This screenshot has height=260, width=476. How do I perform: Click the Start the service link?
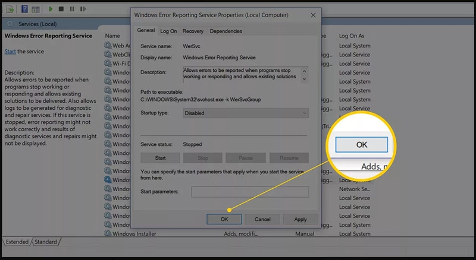10,52
